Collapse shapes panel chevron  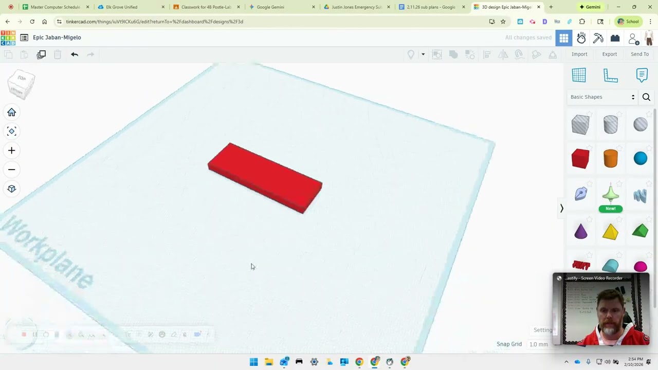(562, 209)
